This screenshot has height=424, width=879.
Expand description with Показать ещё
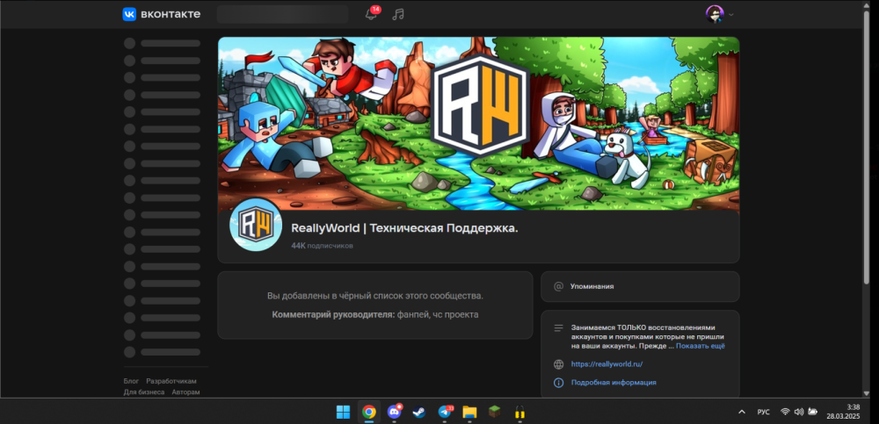(x=701, y=346)
